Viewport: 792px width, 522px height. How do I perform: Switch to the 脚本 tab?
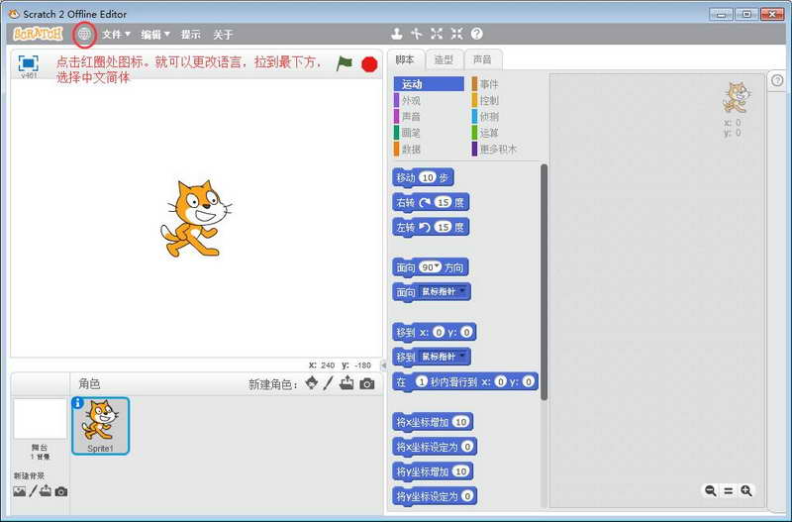pyautogui.click(x=405, y=59)
